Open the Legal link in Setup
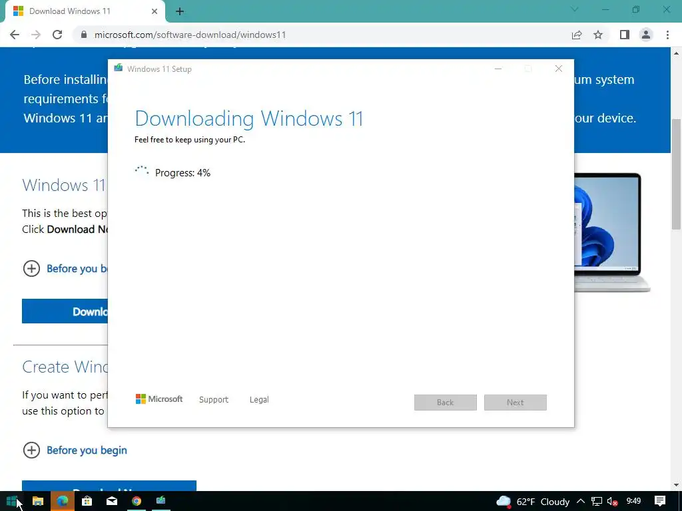The height and width of the screenshot is (511, 682). [x=259, y=399]
